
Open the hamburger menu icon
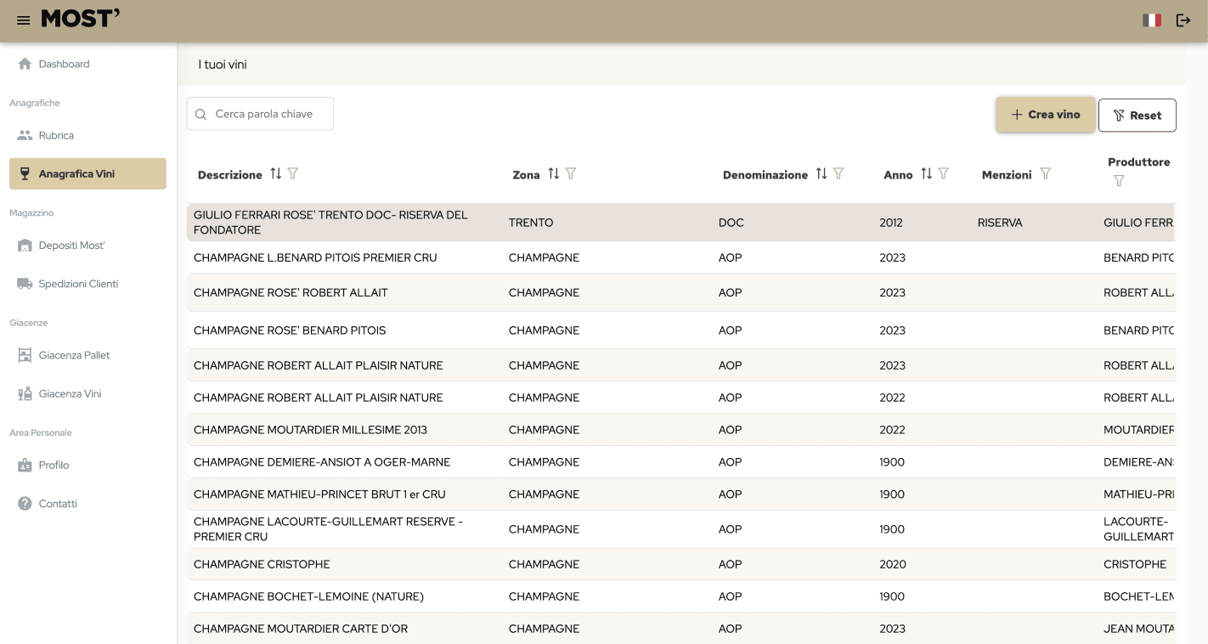tap(24, 20)
